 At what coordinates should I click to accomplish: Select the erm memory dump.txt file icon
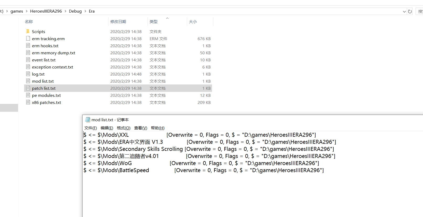click(x=28, y=52)
